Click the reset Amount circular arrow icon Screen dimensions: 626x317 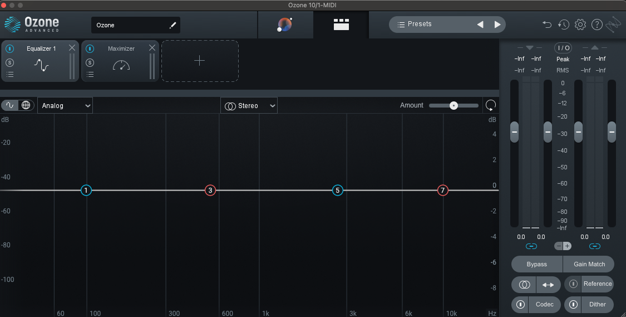[x=491, y=105]
